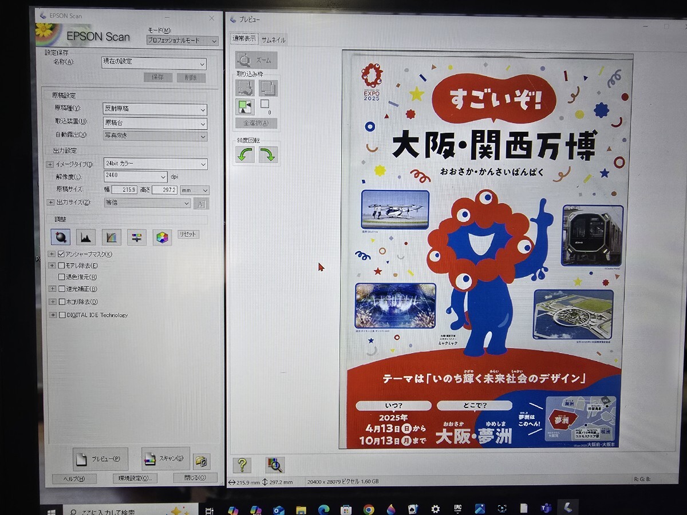The image size is (687, 515).
Task: Click the copy marquee icon
Action: coord(267,88)
